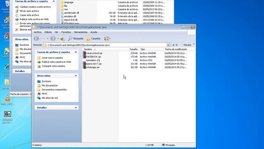Click Copiar este archivo in back window

(29, 15)
